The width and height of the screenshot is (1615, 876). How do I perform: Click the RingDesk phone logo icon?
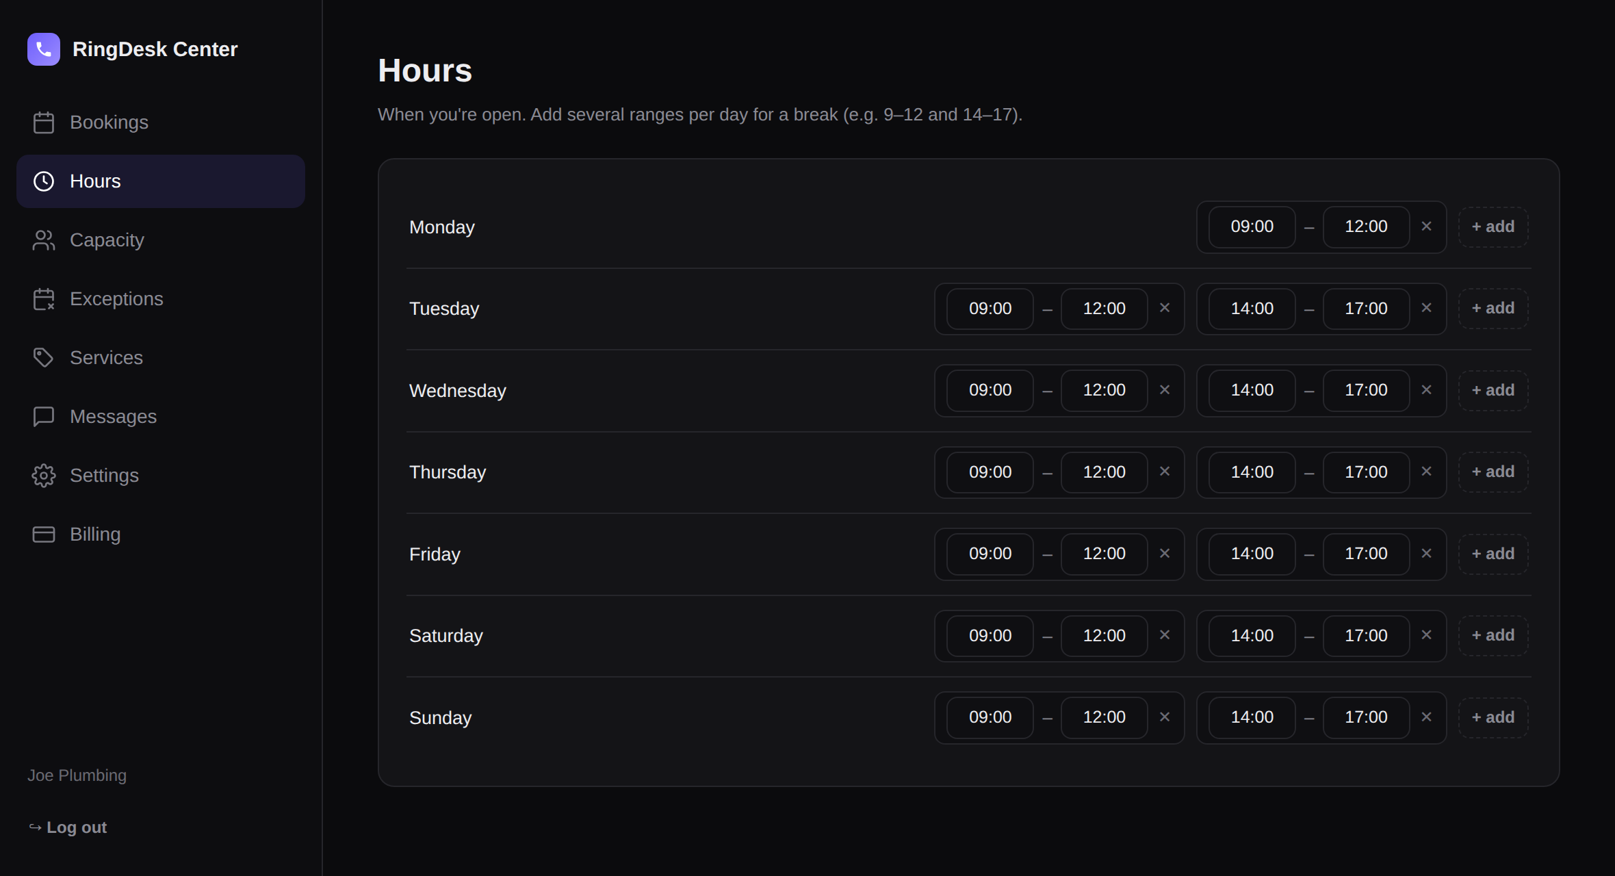point(44,49)
